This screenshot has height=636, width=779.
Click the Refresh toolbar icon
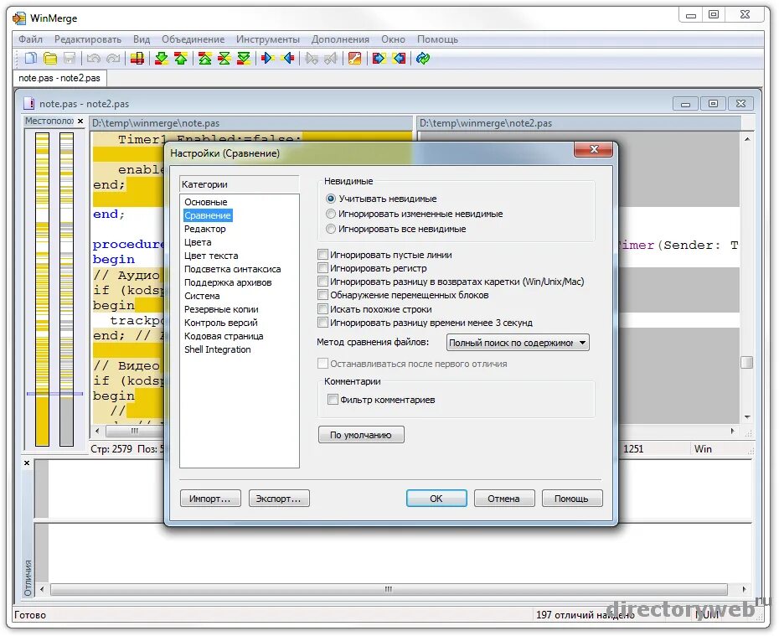tap(423, 58)
